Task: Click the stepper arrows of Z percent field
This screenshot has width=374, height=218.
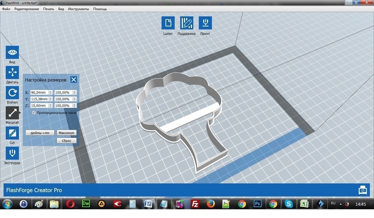Action: click(74, 106)
